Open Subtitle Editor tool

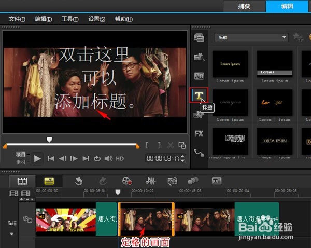click(x=217, y=181)
